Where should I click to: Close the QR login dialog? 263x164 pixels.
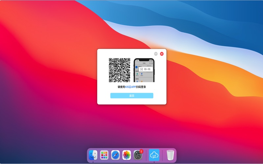coord(162,54)
